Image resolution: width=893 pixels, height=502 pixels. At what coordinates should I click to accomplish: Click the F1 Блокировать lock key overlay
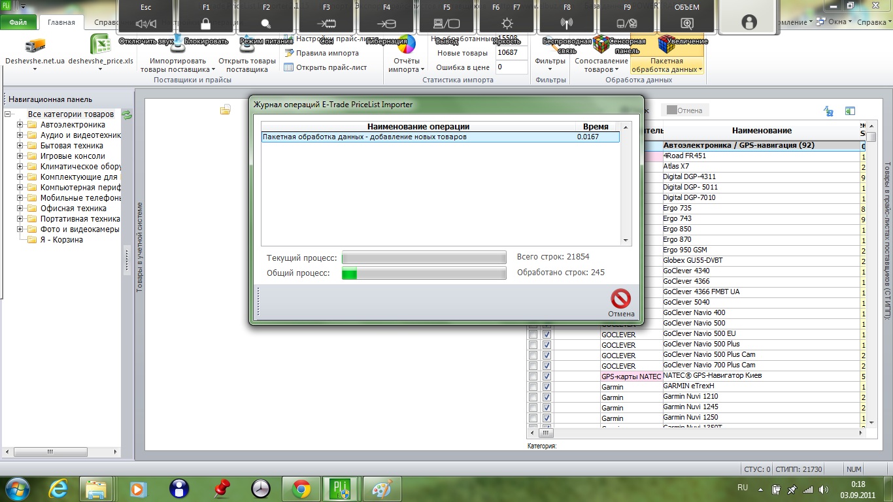(x=206, y=18)
